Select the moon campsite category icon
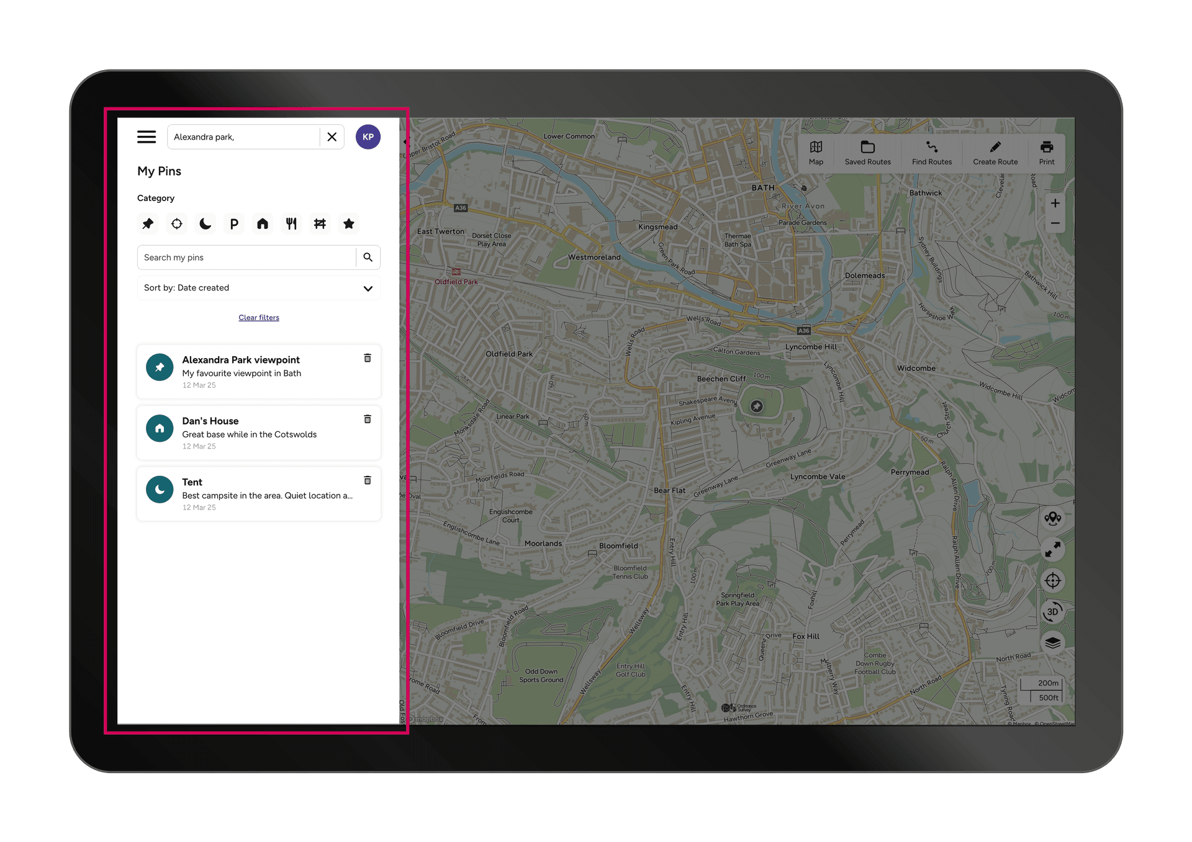Viewport: 1192px width, 842px height. (x=205, y=223)
